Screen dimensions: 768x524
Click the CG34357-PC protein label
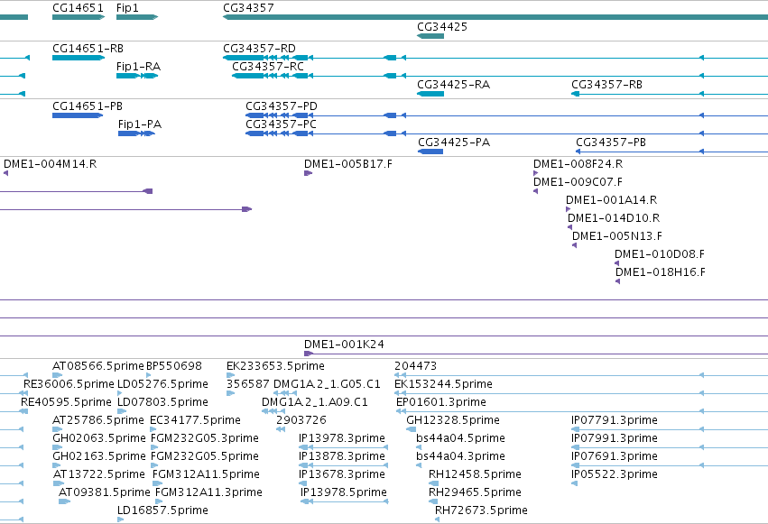click(282, 124)
